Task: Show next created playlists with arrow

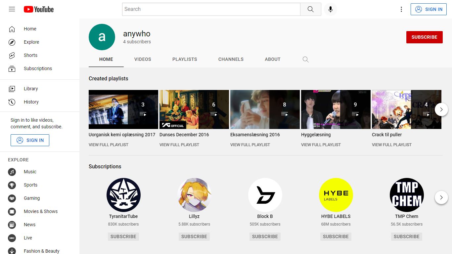Action: 441,109
